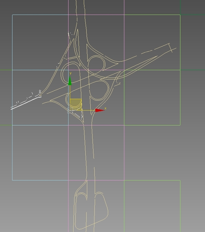This screenshot has height=232, width=205.
Task: Select the green bounding rectangle right edge
Action: (x=180, y=70)
